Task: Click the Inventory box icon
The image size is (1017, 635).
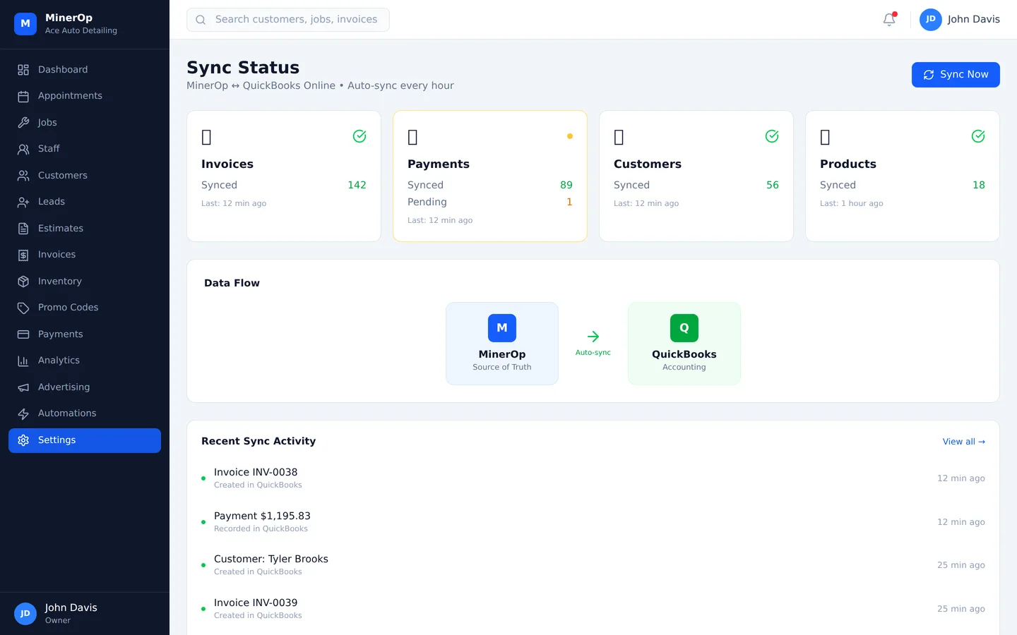Action: [23, 282]
